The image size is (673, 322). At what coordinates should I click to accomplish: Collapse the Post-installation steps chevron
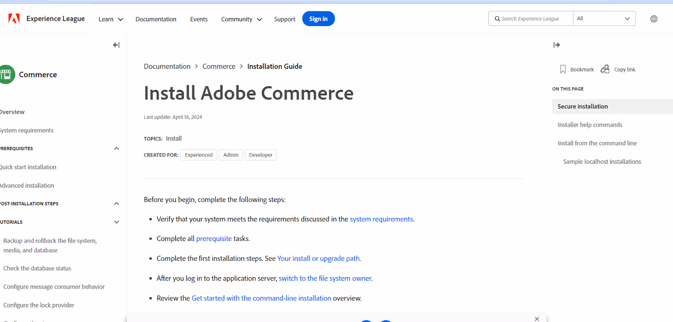tap(117, 204)
